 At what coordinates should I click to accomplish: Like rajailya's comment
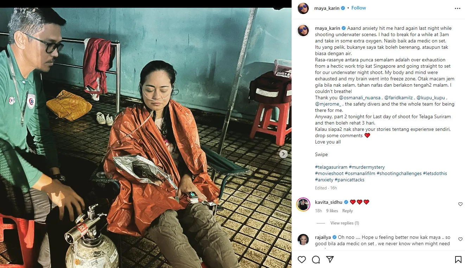pyautogui.click(x=460, y=239)
